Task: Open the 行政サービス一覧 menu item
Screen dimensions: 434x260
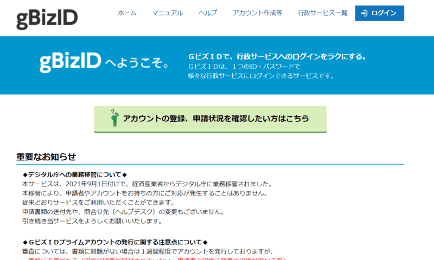Action: point(322,13)
